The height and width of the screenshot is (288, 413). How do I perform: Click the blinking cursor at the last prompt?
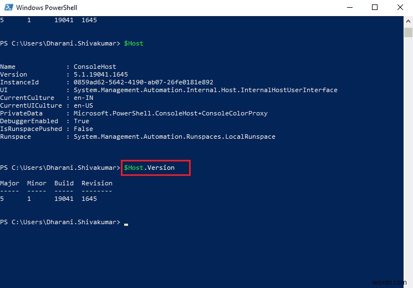pyautogui.click(x=126, y=223)
